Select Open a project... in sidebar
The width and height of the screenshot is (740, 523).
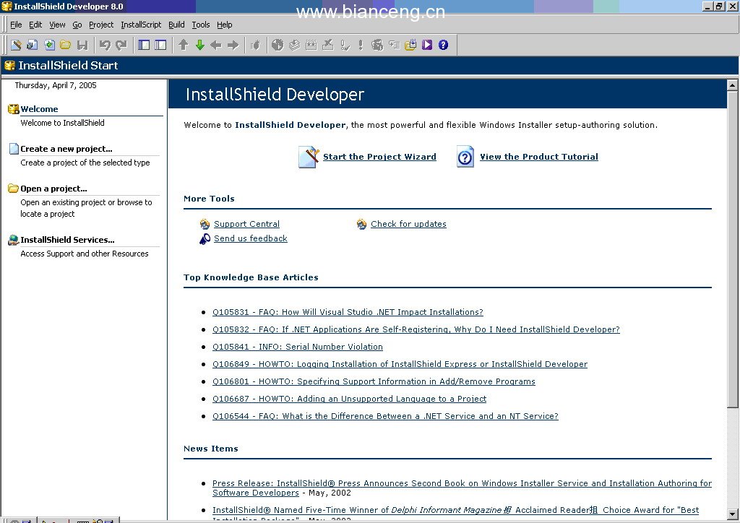coord(53,189)
